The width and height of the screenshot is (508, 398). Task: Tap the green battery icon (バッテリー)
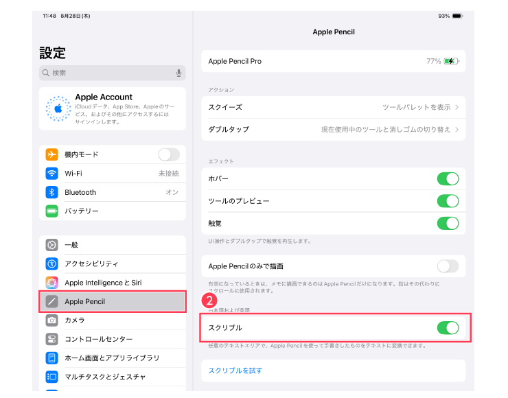(52, 211)
